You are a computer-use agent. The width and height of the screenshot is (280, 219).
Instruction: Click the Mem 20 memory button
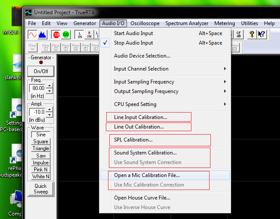click(235, 48)
